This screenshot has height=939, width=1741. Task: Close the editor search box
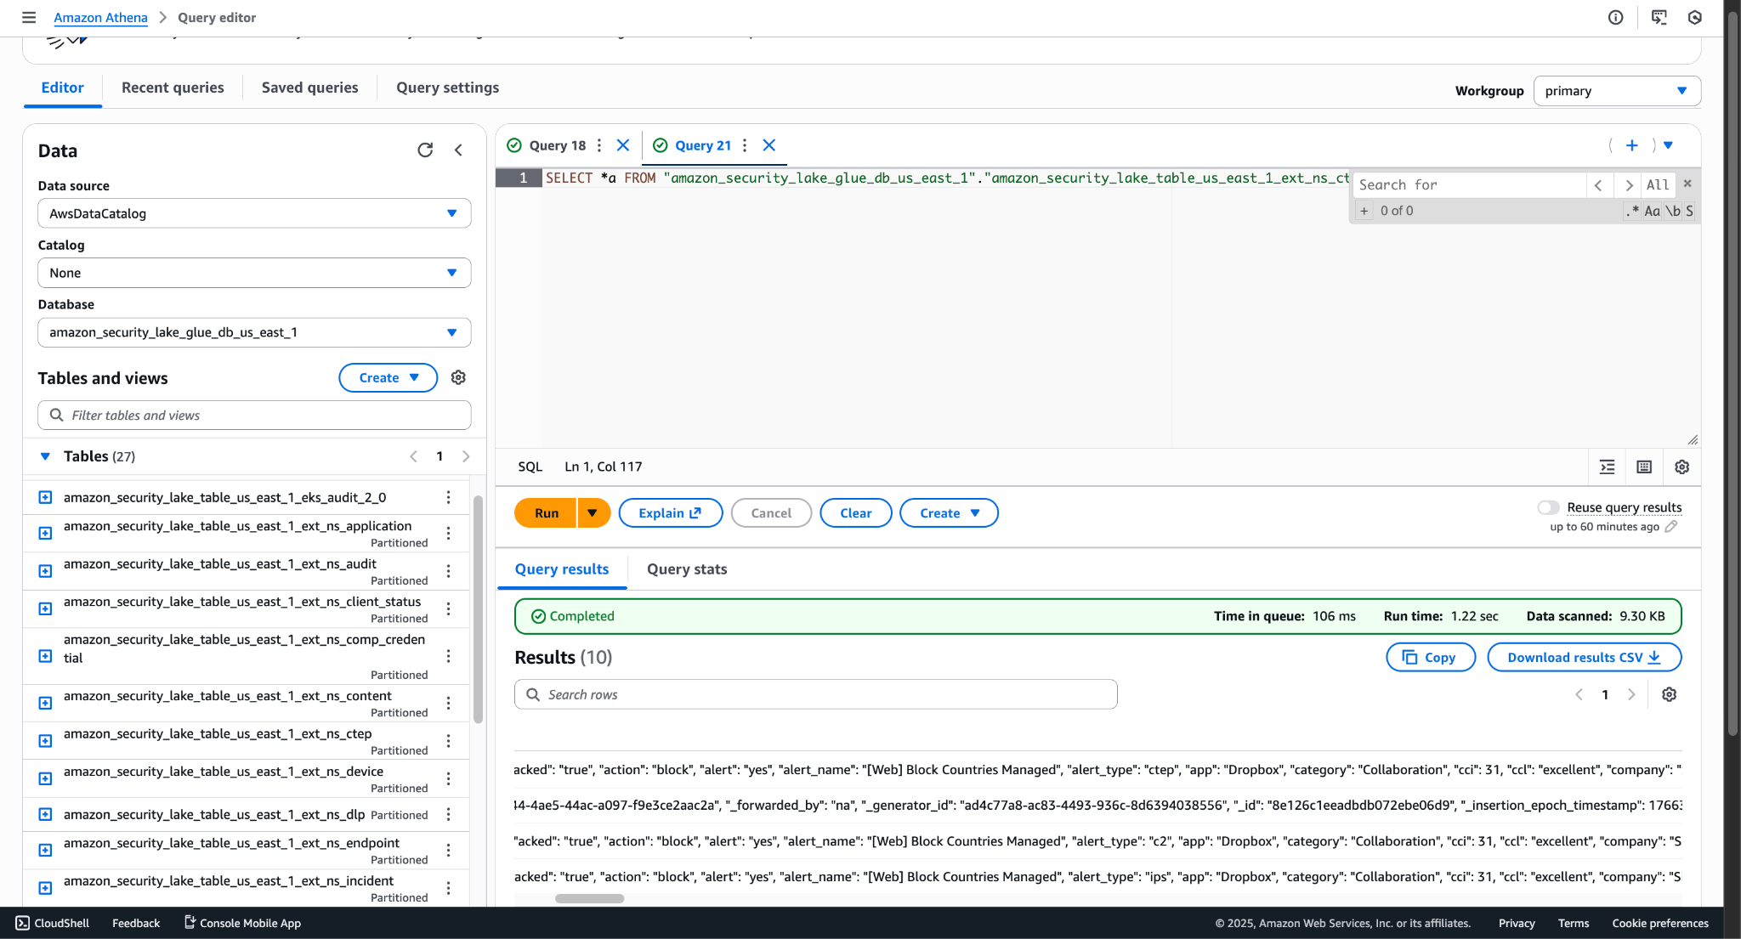pyautogui.click(x=1687, y=184)
